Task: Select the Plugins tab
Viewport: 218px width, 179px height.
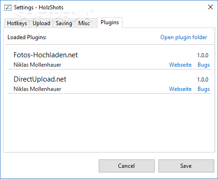Action: pos(109,22)
